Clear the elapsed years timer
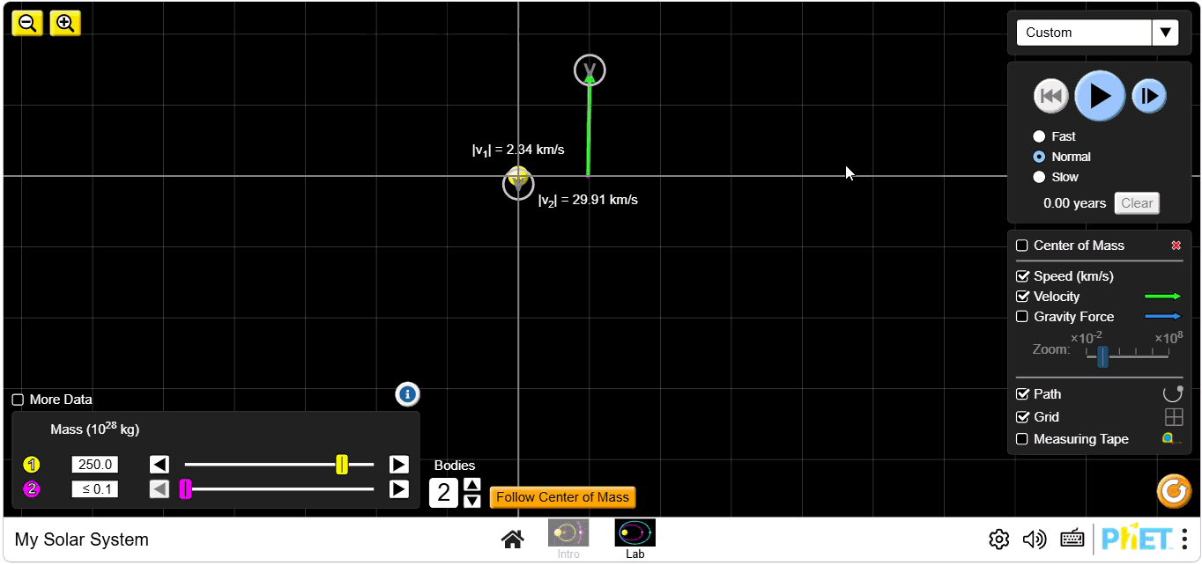This screenshot has height=565, width=1202. tap(1136, 202)
